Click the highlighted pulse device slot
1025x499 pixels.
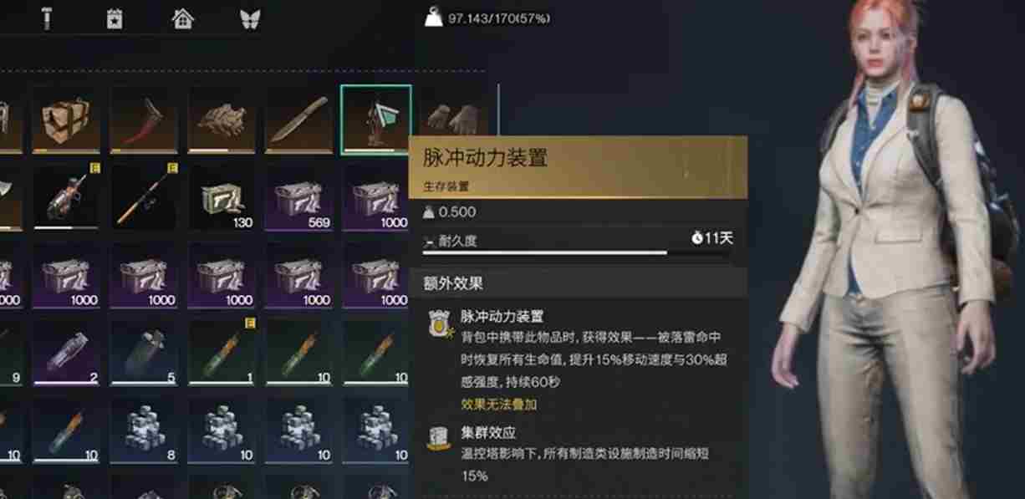click(x=376, y=119)
